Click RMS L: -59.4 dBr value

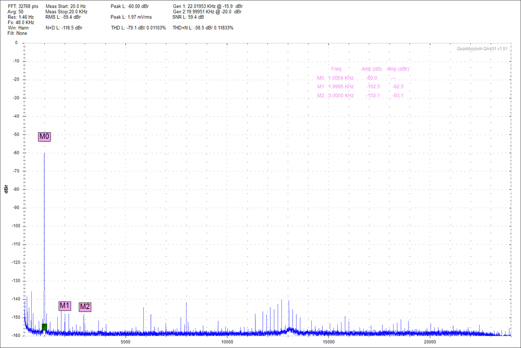click(x=63, y=17)
